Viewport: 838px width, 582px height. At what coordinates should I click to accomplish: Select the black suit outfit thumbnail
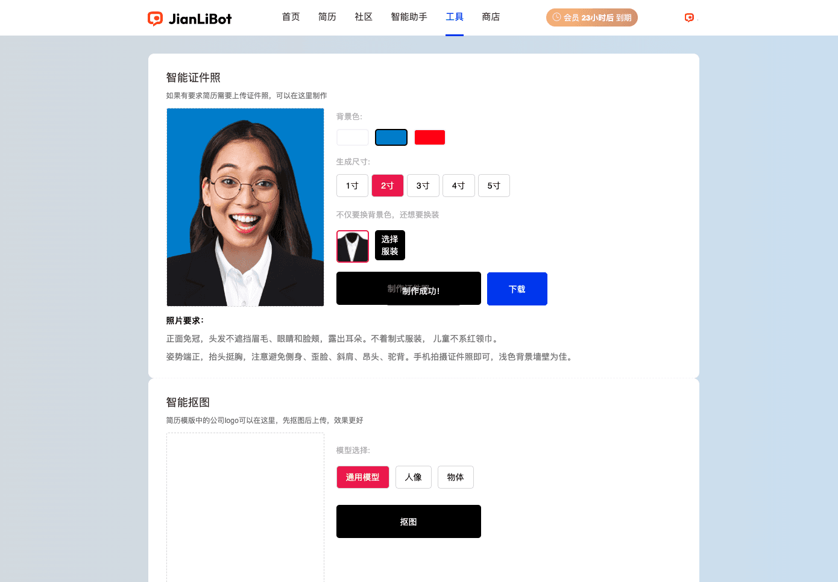353,246
